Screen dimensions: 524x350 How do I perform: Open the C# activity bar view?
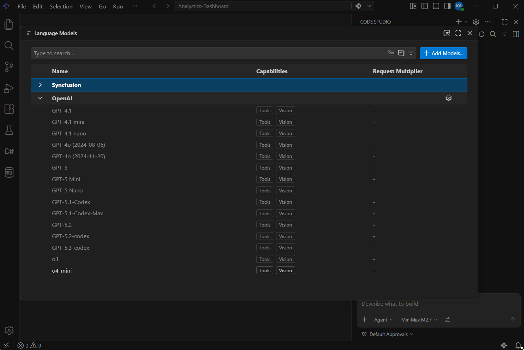pyautogui.click(x=9, y=151)
